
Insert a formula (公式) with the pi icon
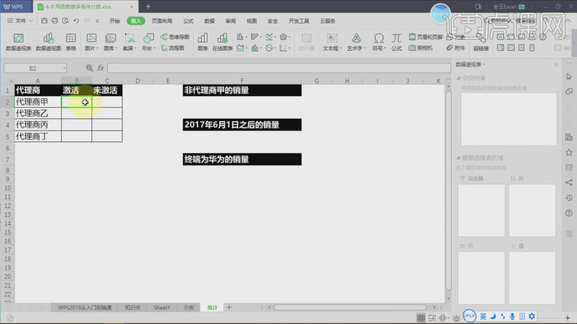pyautogui.click(x=396, y=42)
